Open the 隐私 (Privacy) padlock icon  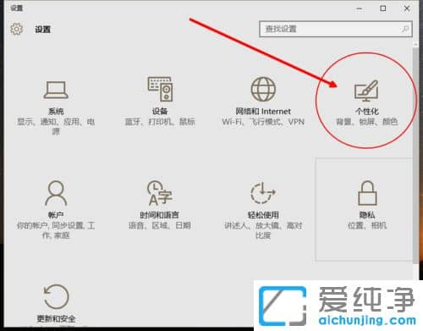pyautogui.click(x=367, y=193)
